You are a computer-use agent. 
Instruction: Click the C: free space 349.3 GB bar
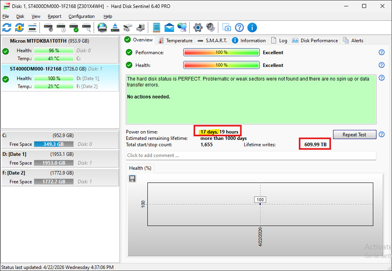pyautogui.click(x=54, y=144)
